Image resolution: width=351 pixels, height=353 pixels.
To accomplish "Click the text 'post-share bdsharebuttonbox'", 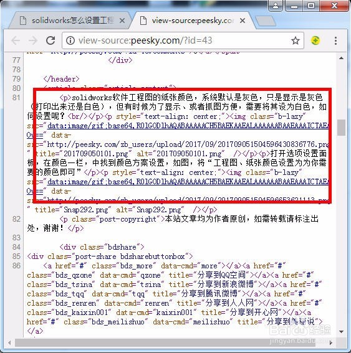I will (x=130, y=257).
